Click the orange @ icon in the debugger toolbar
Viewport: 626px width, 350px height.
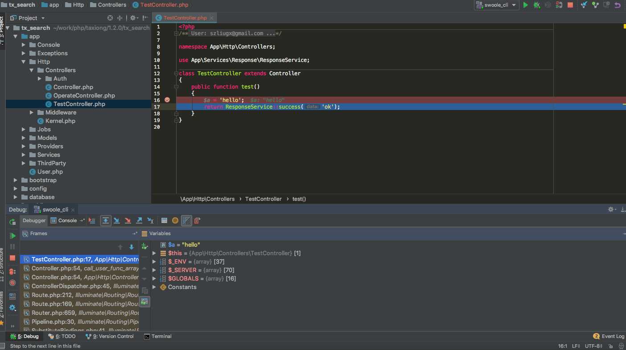pos(175,220)
